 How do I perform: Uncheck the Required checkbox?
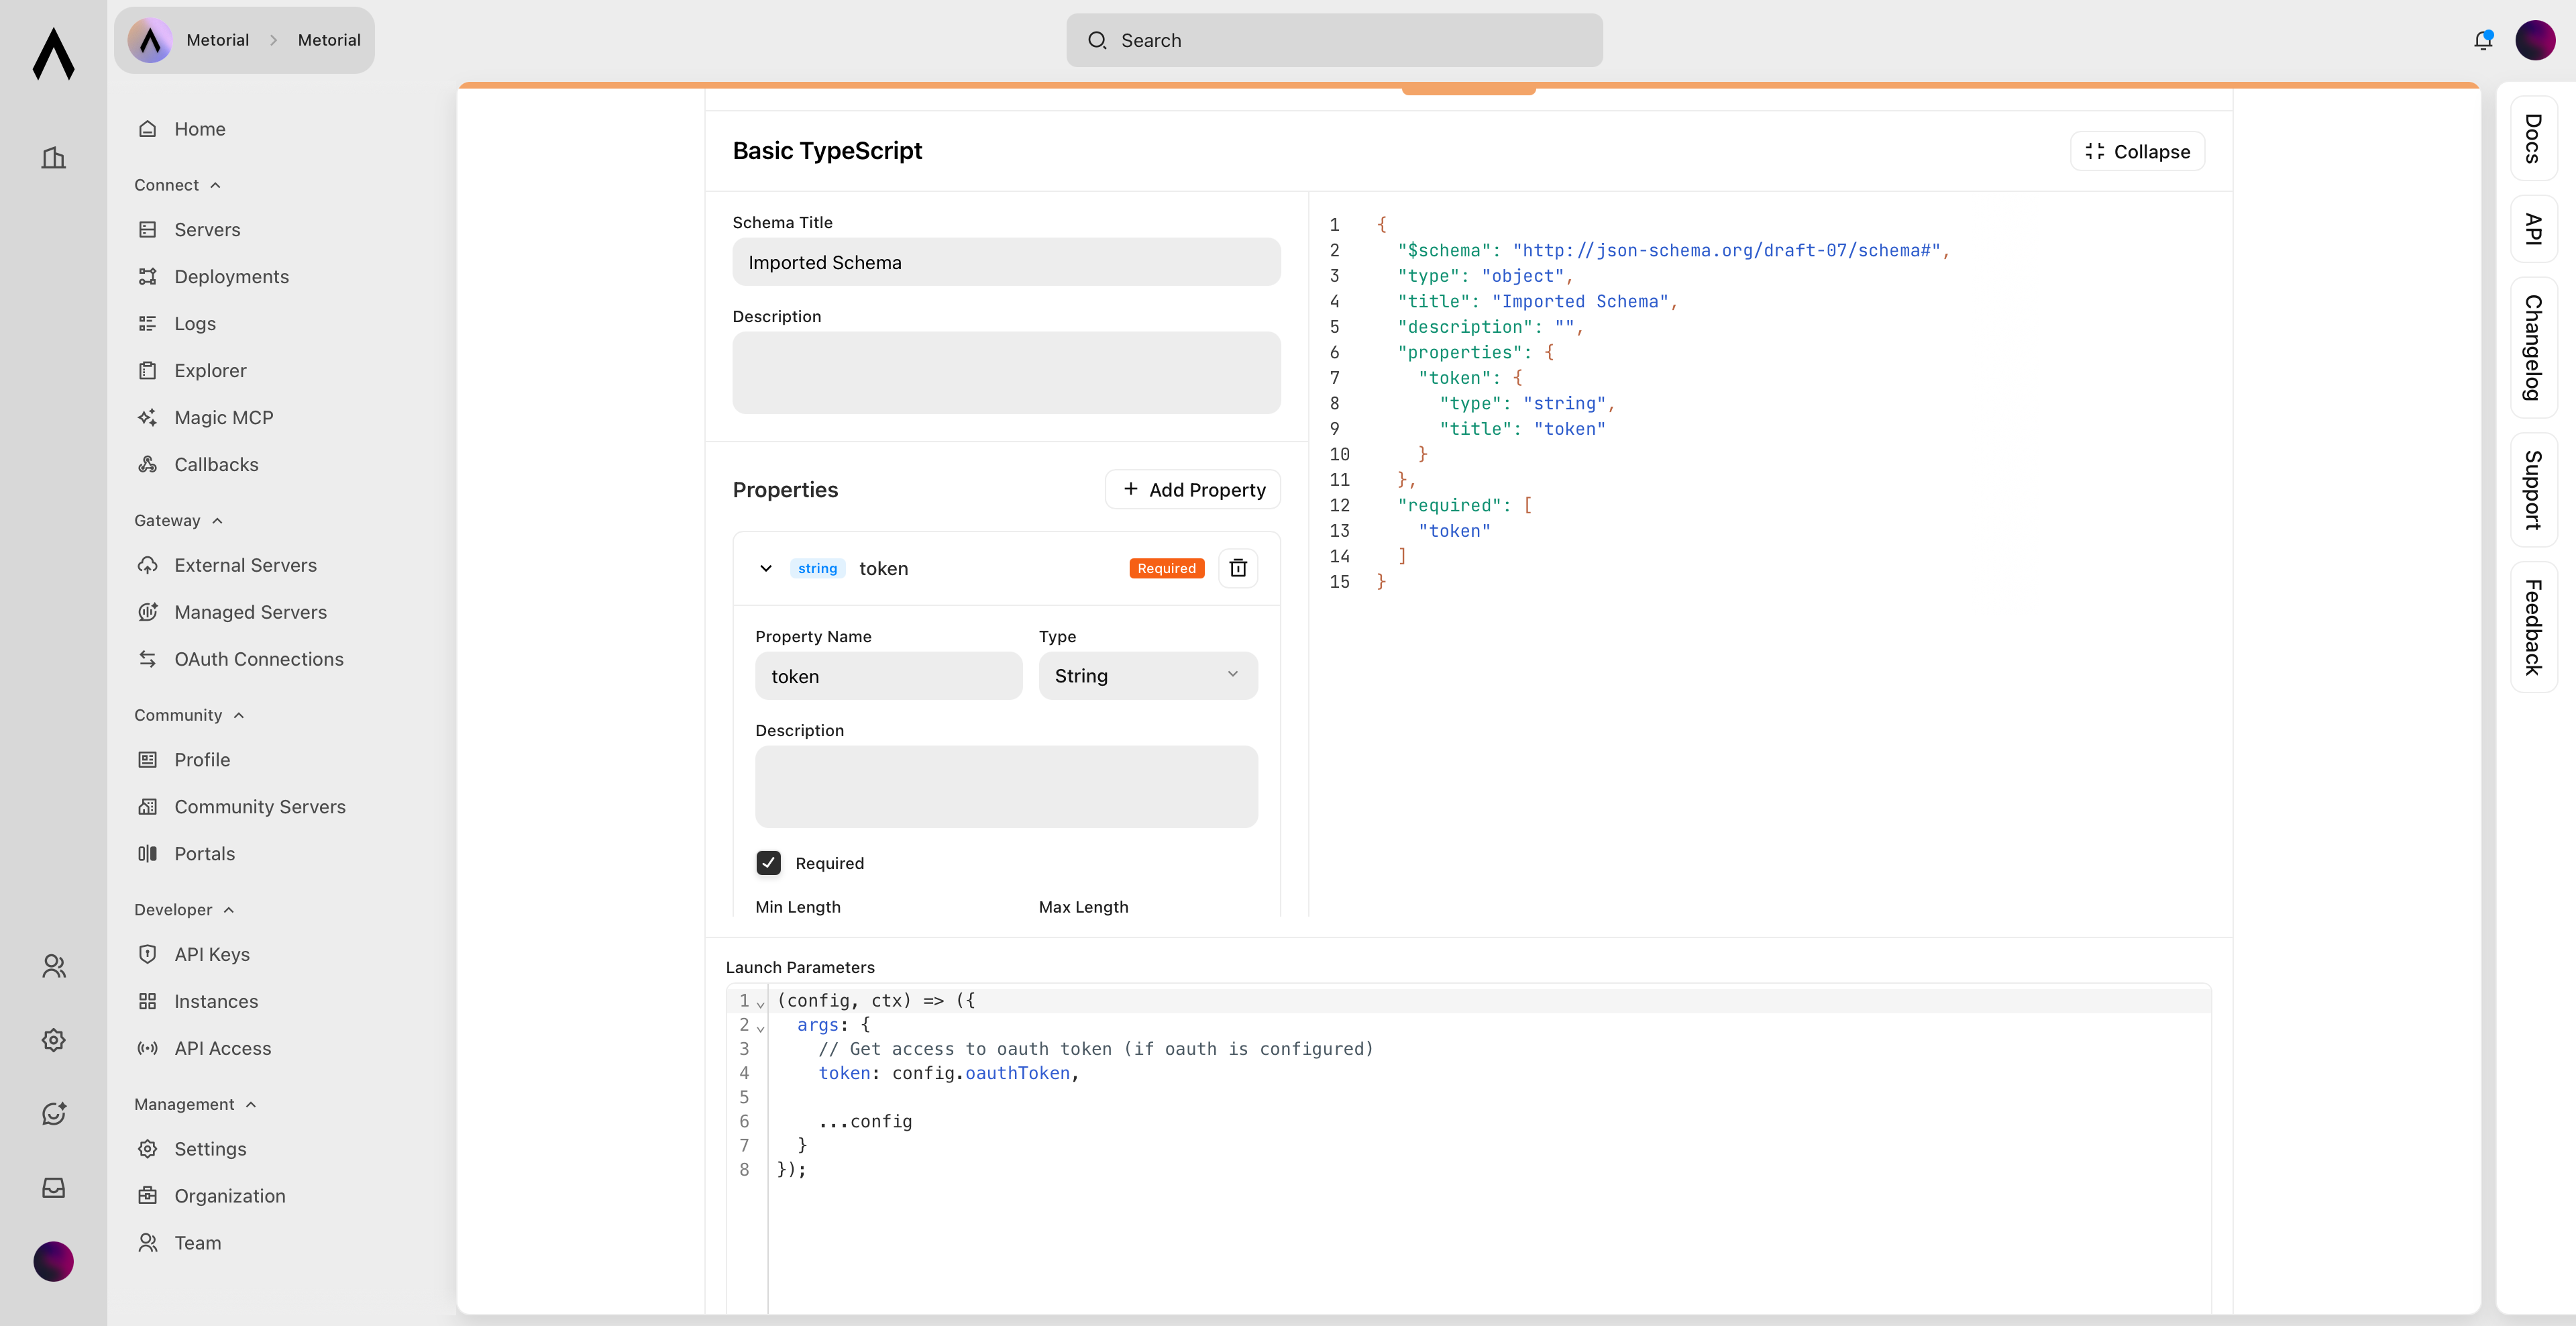[x=768, y=863]
